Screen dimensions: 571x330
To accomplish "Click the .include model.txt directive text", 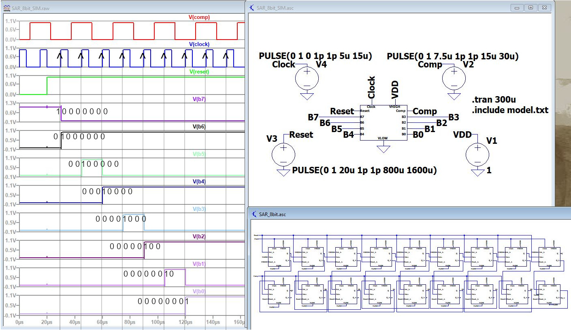I will 510,110.
